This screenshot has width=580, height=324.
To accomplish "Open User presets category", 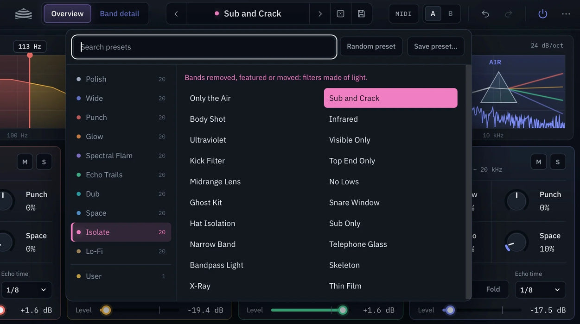I will tap(121, 276).
